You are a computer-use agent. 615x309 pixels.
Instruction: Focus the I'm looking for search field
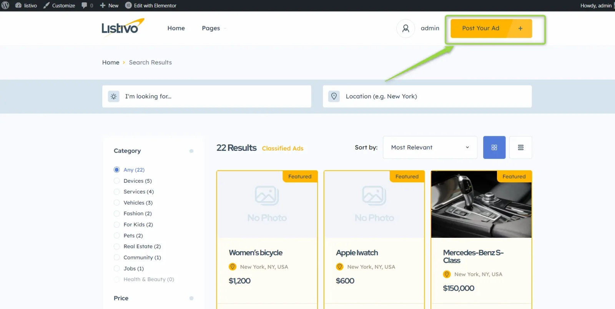pos(206,97)
